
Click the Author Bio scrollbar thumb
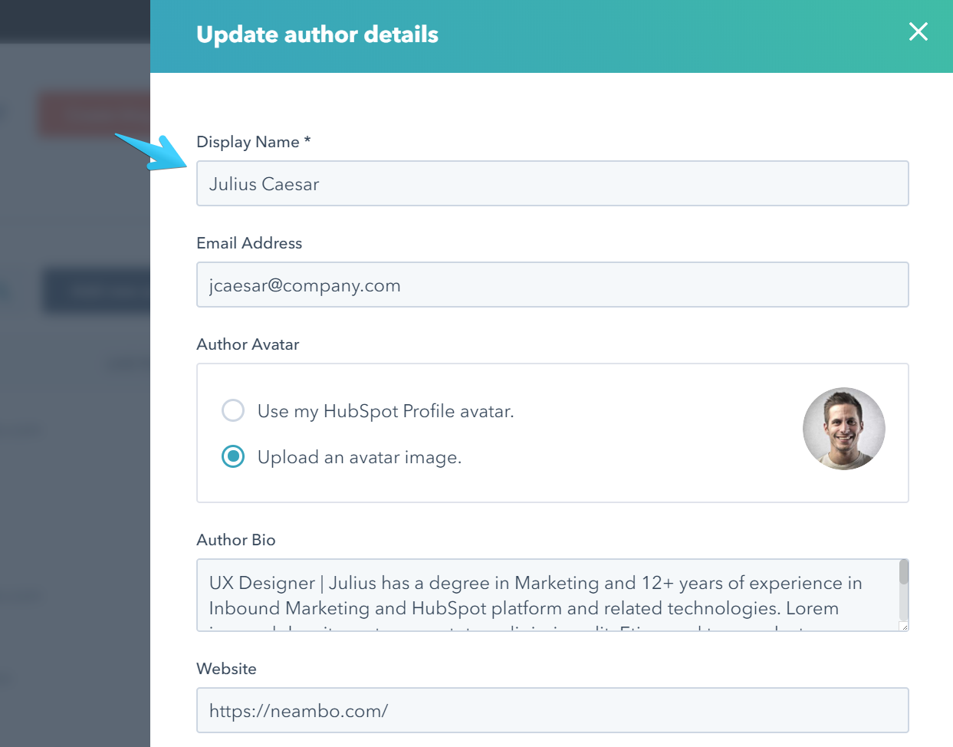coord(904,573)
